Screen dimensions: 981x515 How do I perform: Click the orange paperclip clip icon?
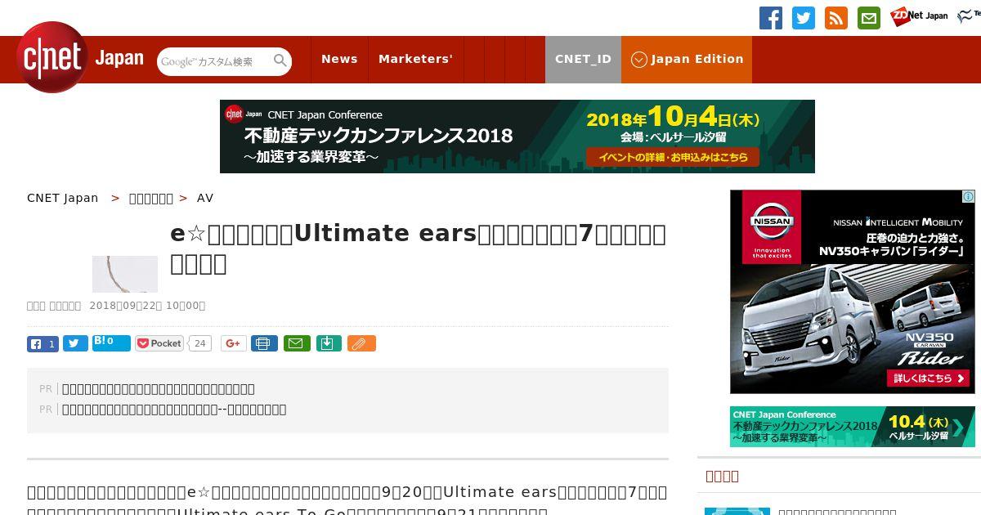point(361,343)
